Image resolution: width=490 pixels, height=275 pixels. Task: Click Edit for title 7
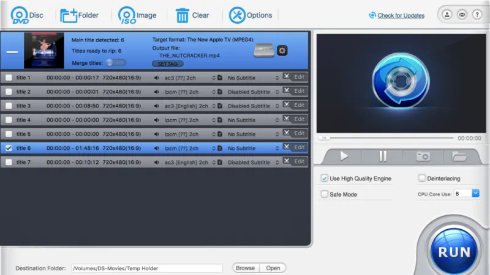pos(299,161)
